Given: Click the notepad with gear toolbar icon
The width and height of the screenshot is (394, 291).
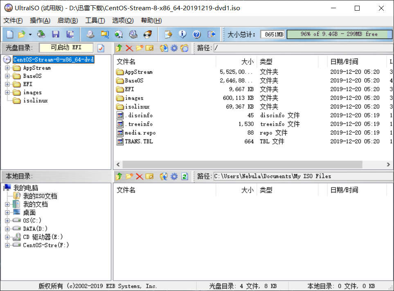Looking at the screenshot, I should [x=168, y=34].
